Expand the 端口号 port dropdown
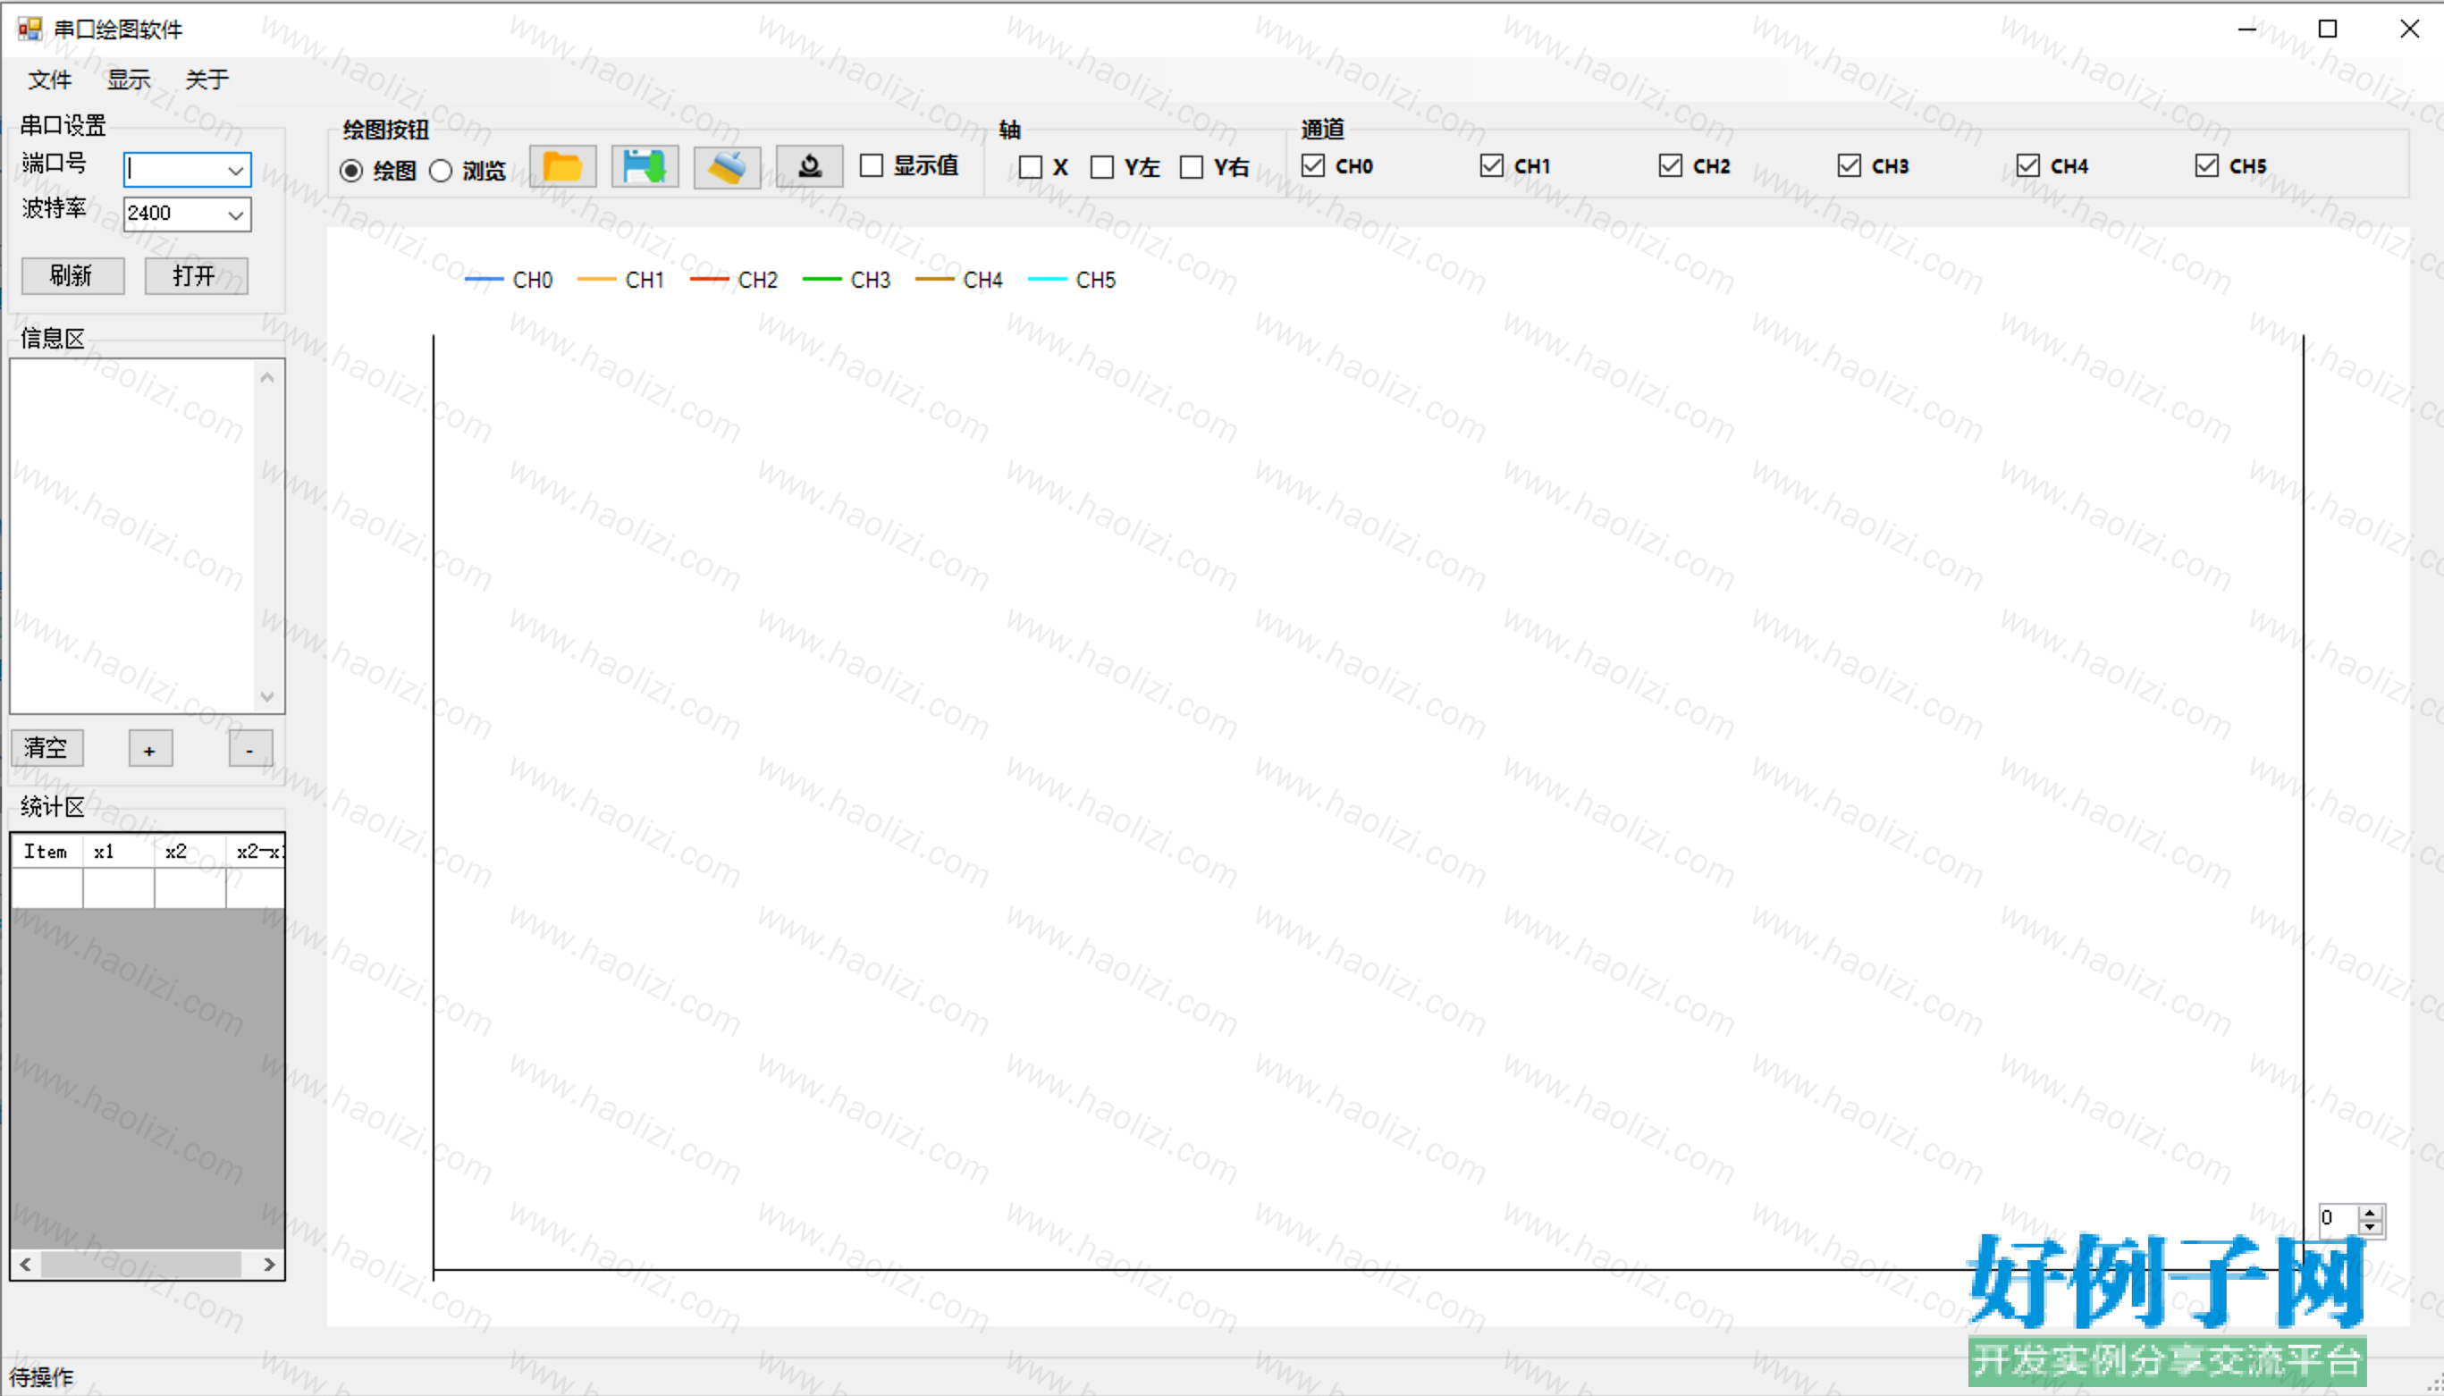This screenshot has width=2444, height=1396. click(236, 171)
